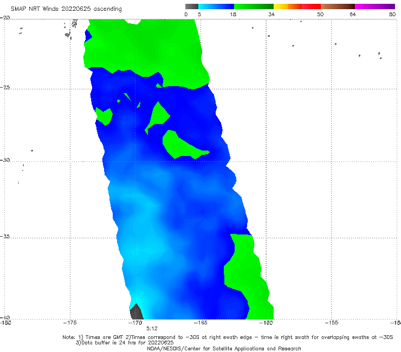The image size is (401, 352).
Task: Click the colorbar tick label '50'
Action: coord(320,15)
